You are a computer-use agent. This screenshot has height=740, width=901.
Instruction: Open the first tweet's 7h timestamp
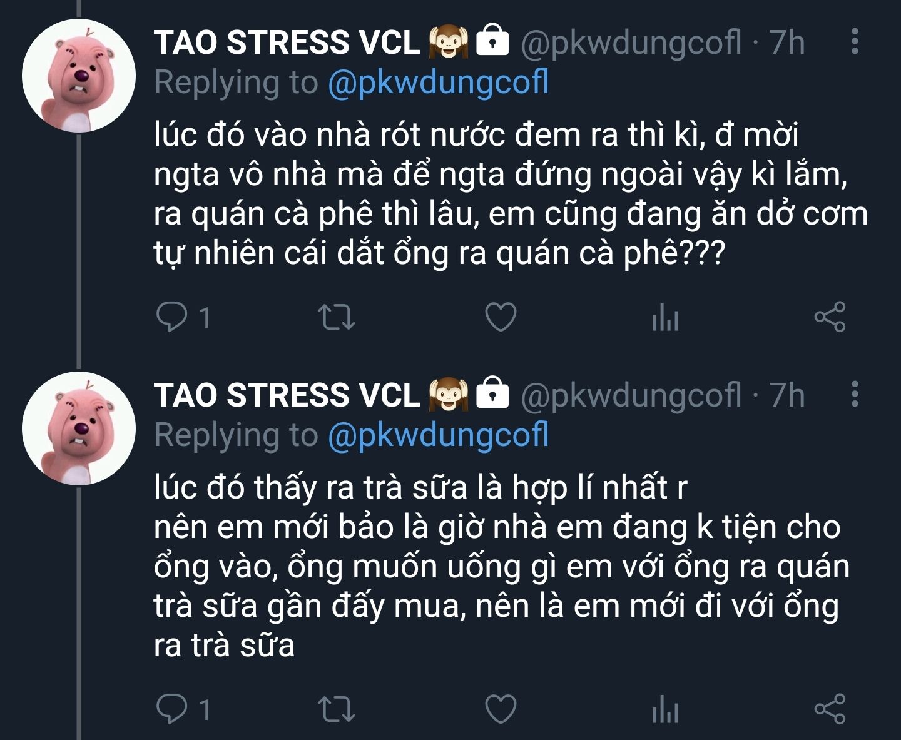click(787, 43)
